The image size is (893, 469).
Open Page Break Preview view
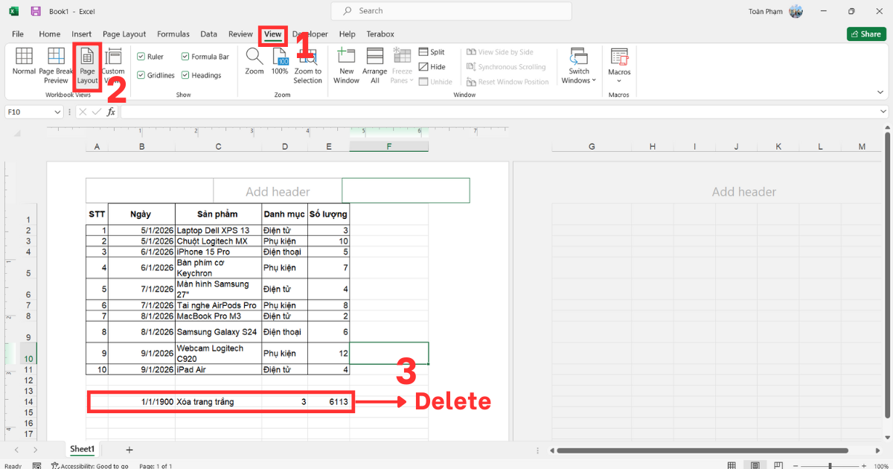click(56, 66)
